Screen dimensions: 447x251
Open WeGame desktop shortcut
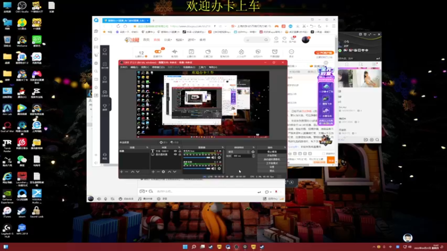(x=22, y=41)
